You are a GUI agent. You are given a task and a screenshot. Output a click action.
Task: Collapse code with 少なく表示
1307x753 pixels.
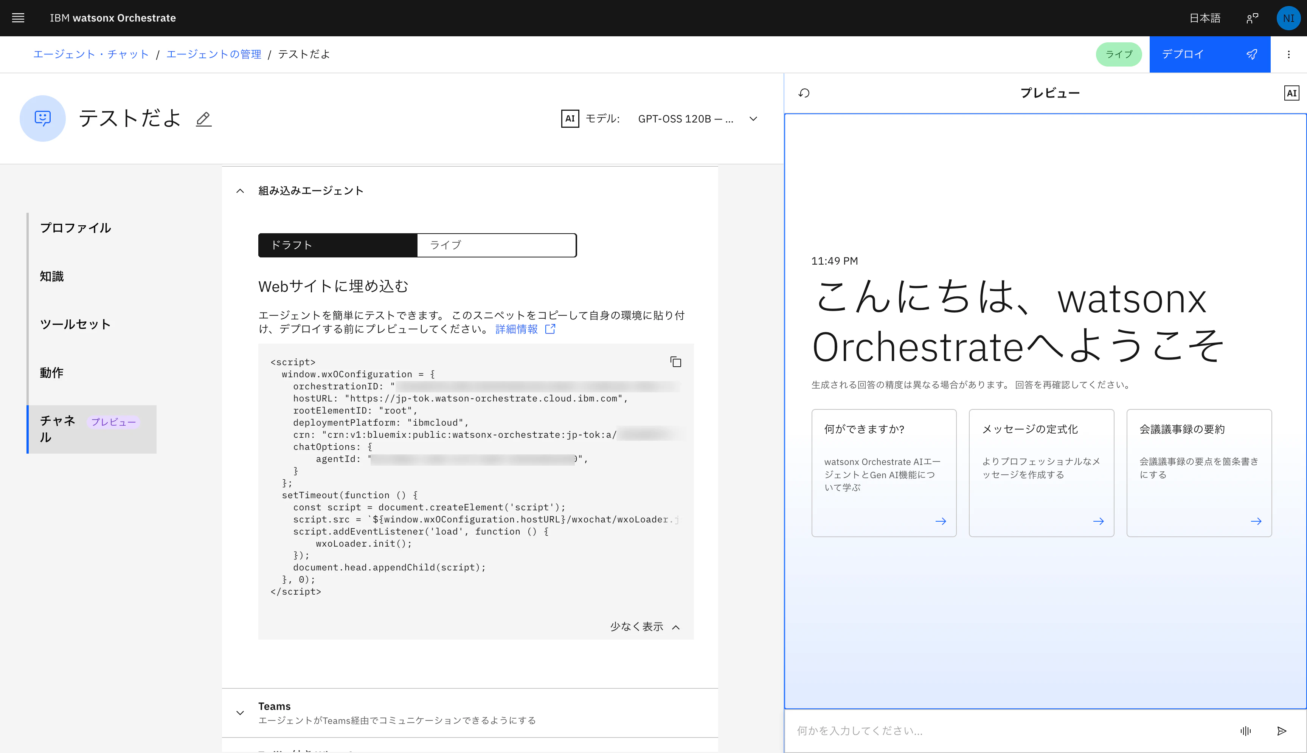point(645,627)
